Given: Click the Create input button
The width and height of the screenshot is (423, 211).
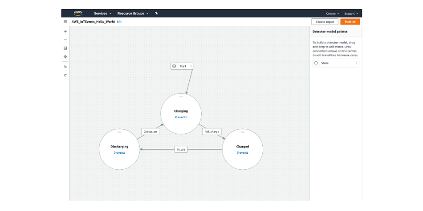Looking at the screenshot, I should [325, 22].
